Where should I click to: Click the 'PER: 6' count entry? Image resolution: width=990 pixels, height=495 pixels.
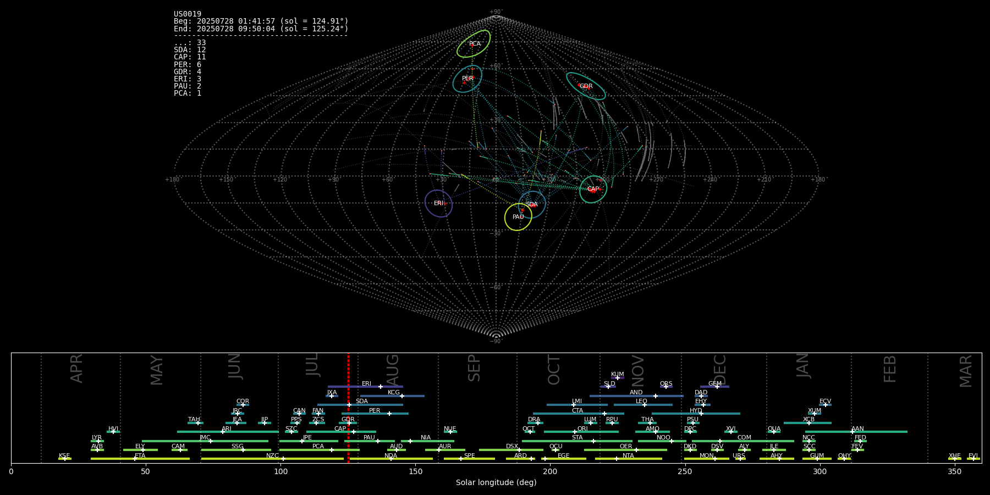(188, 65)
